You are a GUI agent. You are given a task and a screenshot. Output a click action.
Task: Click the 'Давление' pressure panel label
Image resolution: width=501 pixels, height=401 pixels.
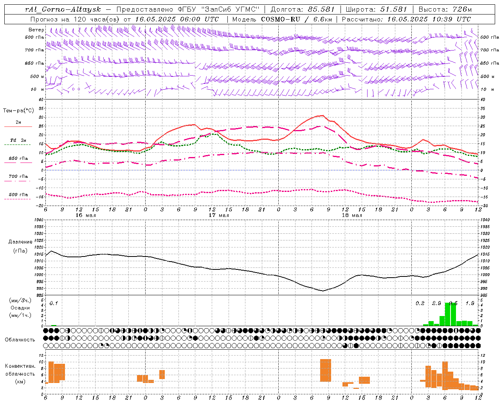pos(20,242)
